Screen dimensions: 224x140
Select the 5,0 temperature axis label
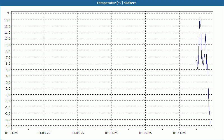pos(8,70)
